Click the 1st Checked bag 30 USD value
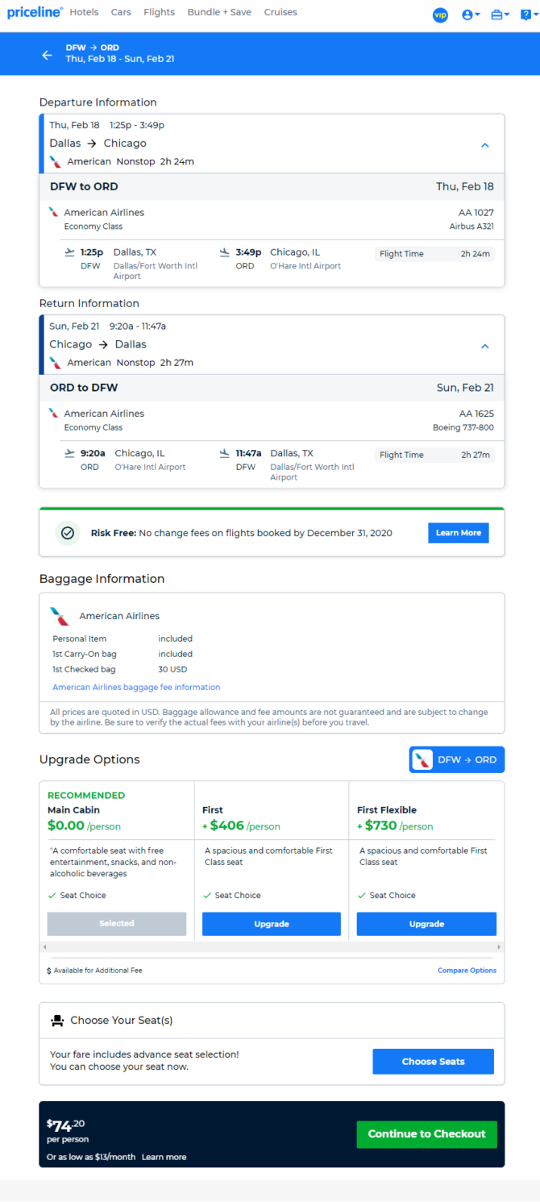The image size is (540, 1202). pyautogui.click(x=174, y=670)
